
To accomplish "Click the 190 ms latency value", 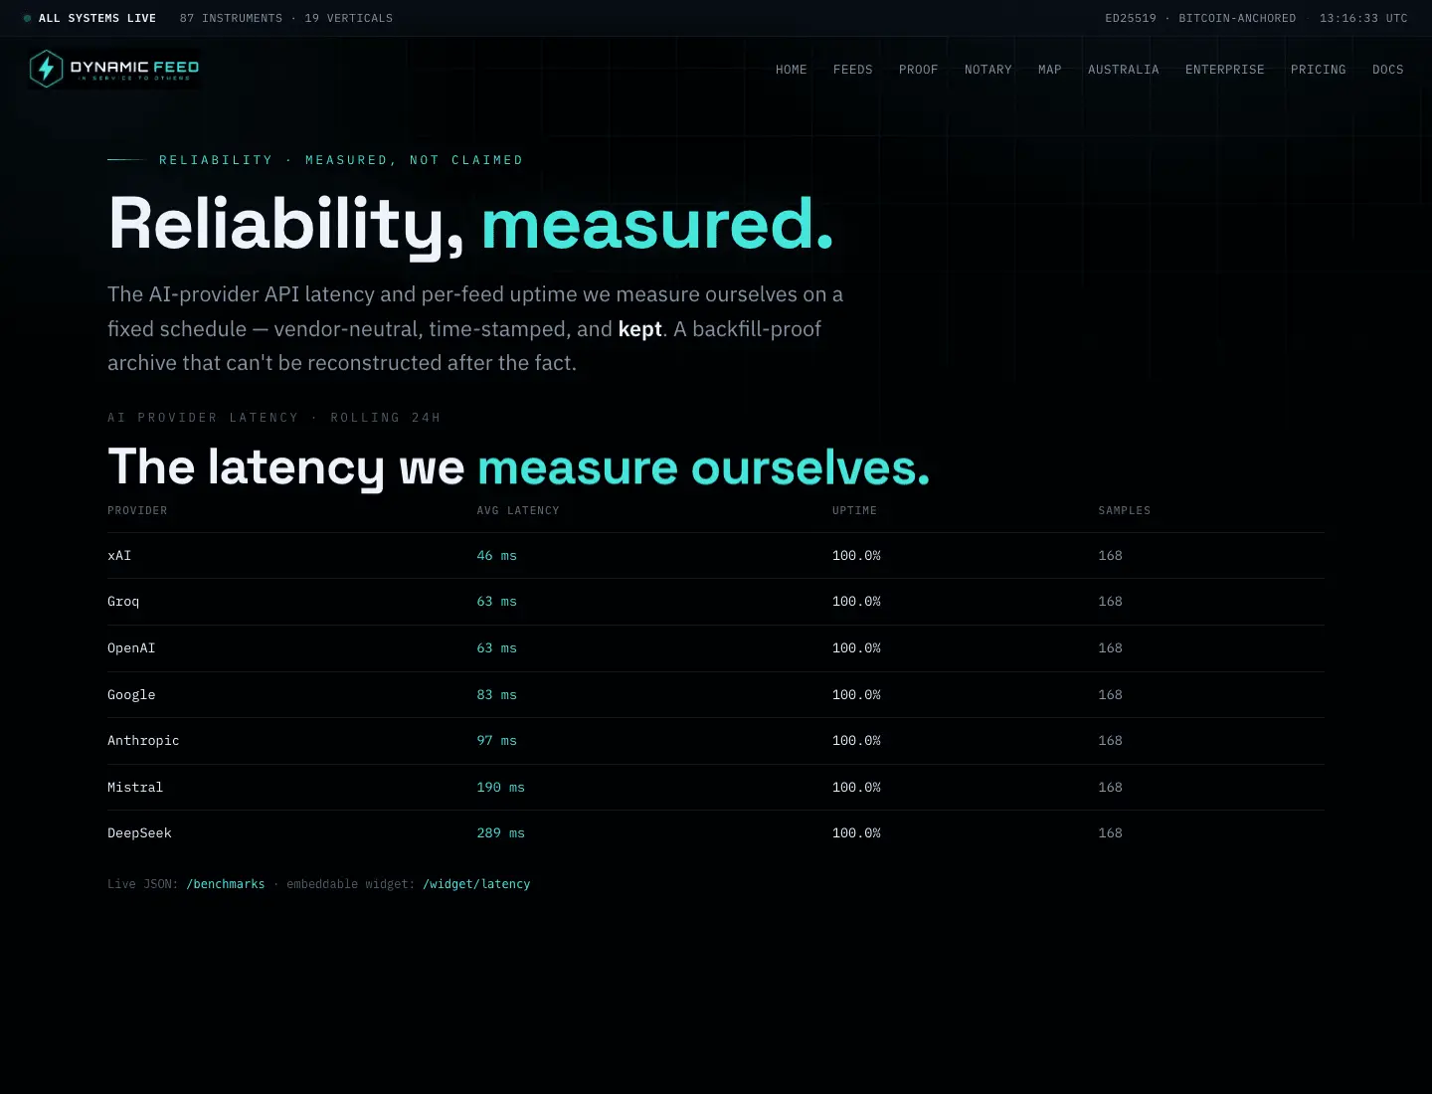I will 500,788.
